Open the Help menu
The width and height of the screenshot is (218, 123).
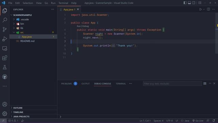(x=74, y=3)
